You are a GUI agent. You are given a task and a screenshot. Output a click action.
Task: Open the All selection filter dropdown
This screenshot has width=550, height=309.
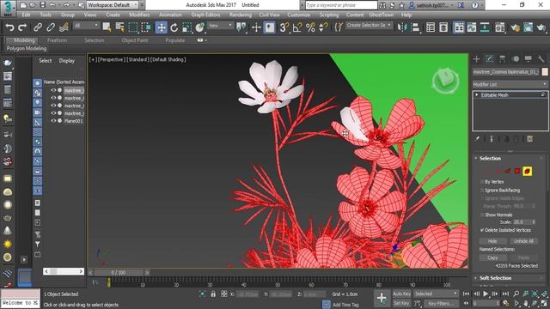(86, 26)
